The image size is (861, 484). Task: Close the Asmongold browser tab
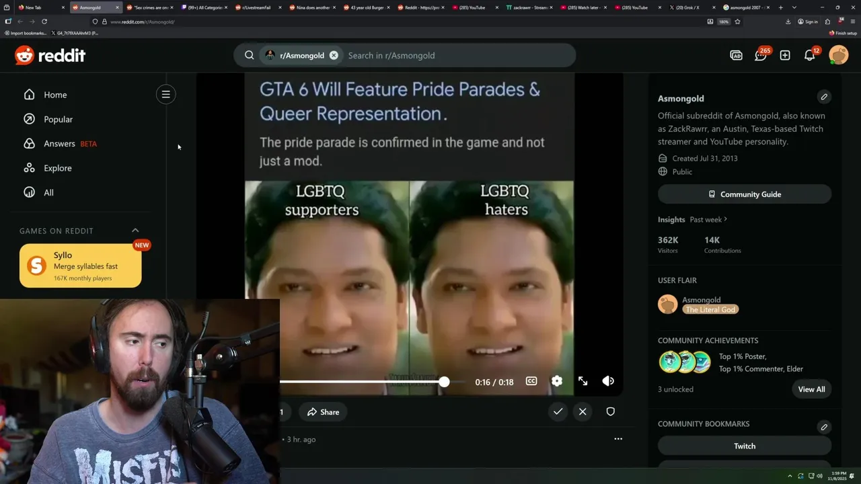117,7
